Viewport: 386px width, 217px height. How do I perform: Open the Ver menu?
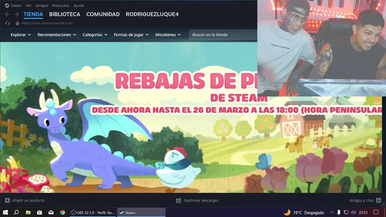(x=28, y=5)
